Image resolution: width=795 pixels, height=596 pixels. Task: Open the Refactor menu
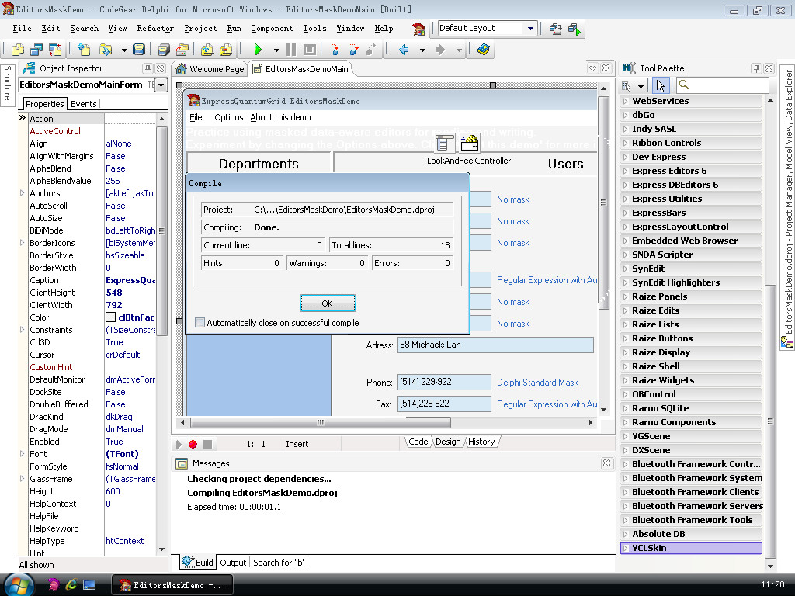point(155,29)
